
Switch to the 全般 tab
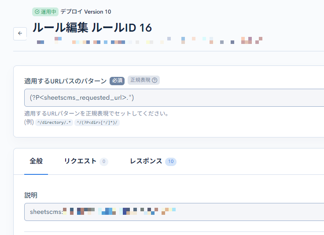coord(36,161)
